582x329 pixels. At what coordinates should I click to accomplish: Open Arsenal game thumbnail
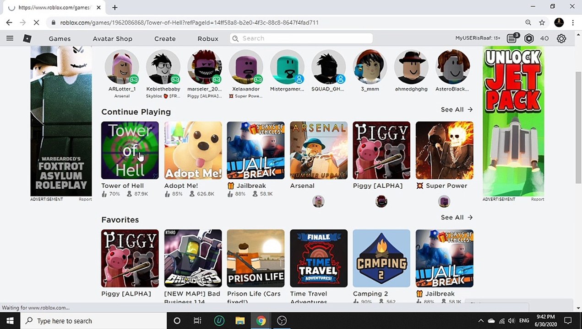pyautogui.click(x=319, y=150)
